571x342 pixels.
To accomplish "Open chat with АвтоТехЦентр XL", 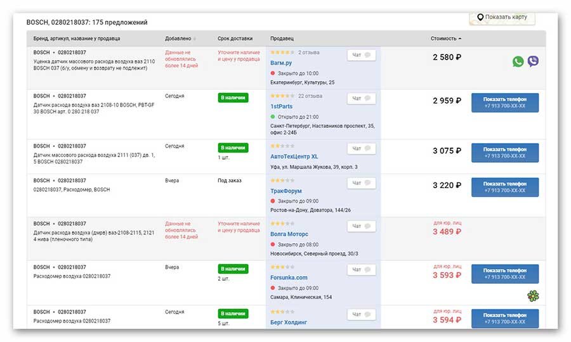I will coord(361,148).
